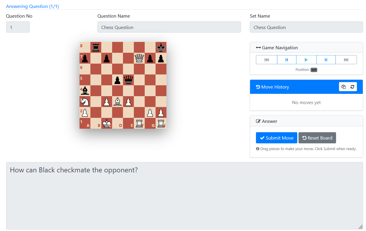366x231 pixels.
Task: Refresh the move history with the refresh icon
Action: point(352,87)
